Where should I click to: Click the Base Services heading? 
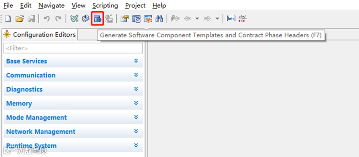[27, 61]
